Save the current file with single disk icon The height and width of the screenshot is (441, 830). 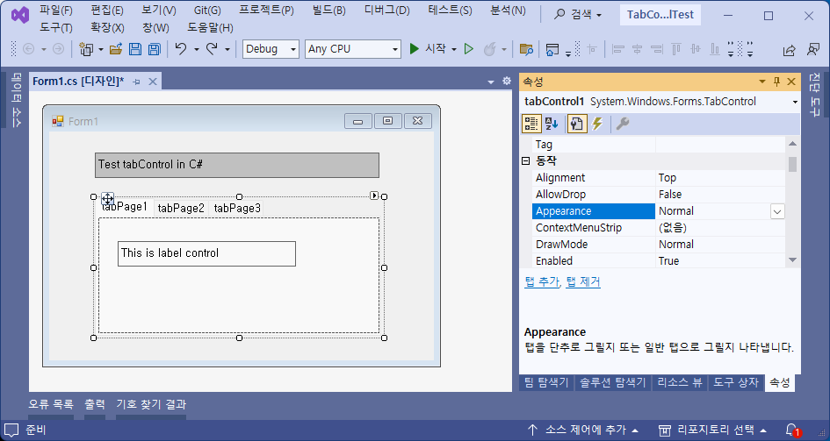[135, 49]
